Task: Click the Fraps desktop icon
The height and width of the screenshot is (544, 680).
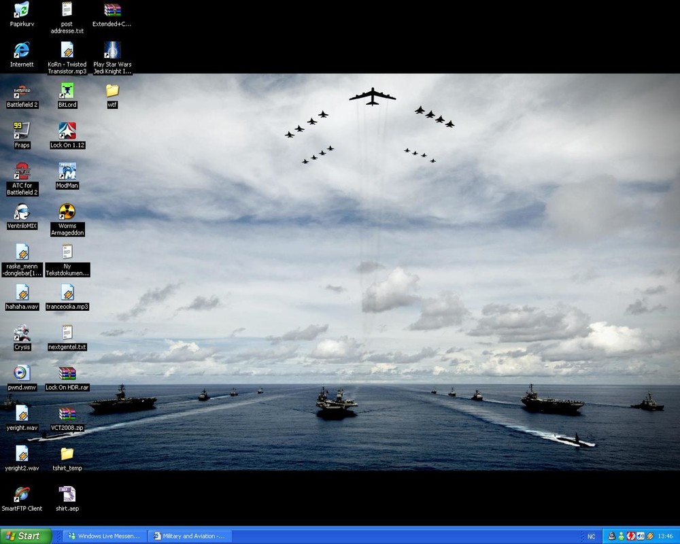Action: pos(22,131)
